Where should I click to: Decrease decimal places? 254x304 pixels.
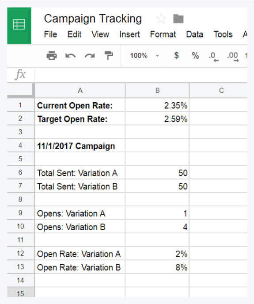click(x=213, y=56)
